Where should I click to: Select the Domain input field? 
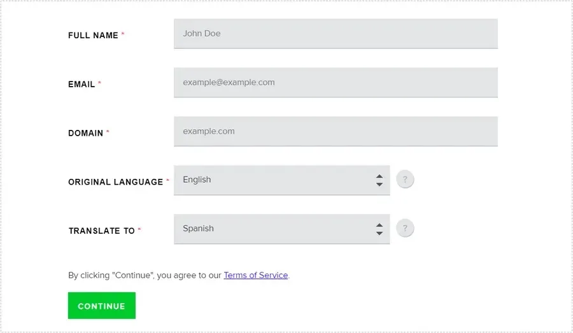(336, 131)
